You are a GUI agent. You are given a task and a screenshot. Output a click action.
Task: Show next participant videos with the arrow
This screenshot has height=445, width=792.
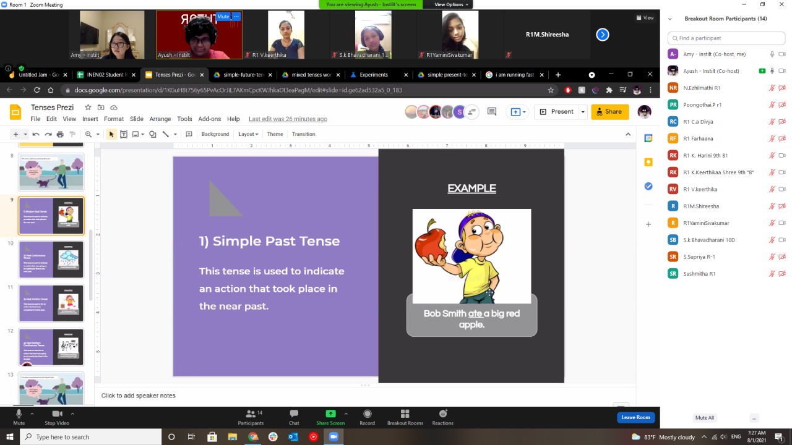tap(603, 35)
